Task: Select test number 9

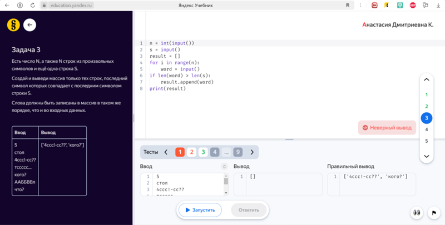Action: 238,152
